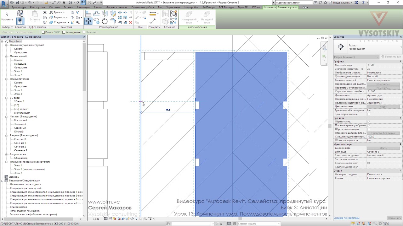Toggle Обрезать вид checkbox
This screenshot has height=226, width=403.
369,122
